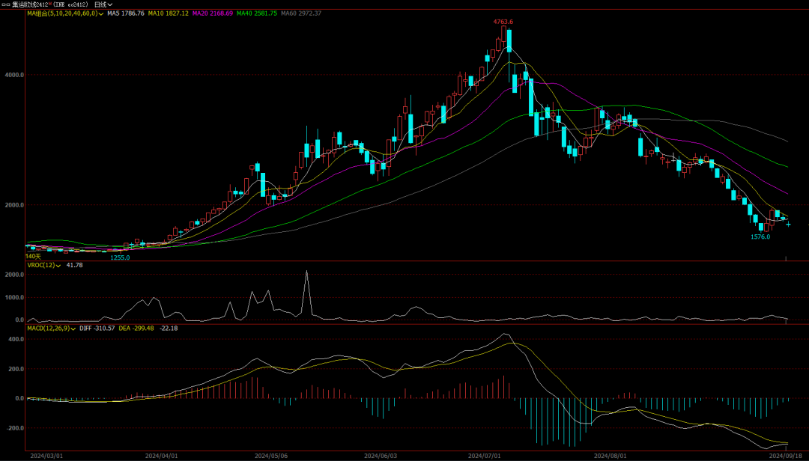
Task: Click the DEA -299.48 value label
Action: [137, 328]
